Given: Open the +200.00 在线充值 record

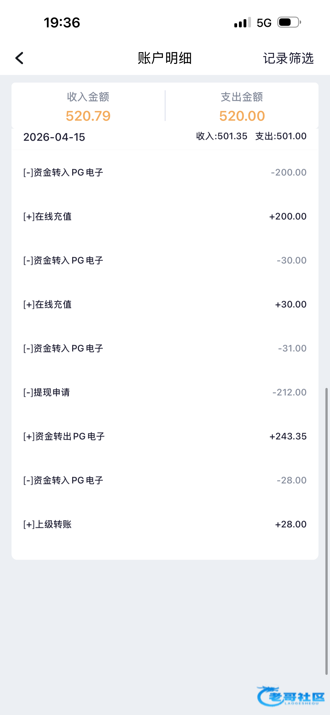Looking at the screenshot, I should point(165,217).
